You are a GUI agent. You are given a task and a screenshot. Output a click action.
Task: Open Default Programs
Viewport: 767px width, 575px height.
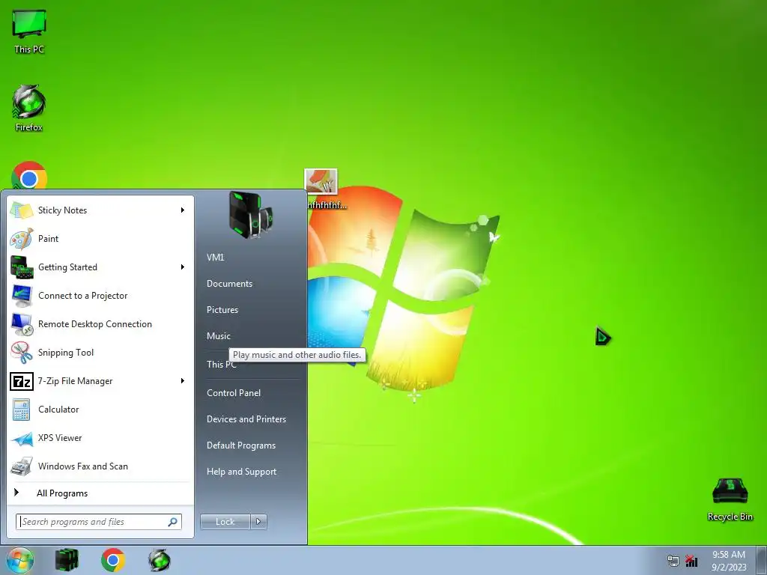[x=240, y=446]
